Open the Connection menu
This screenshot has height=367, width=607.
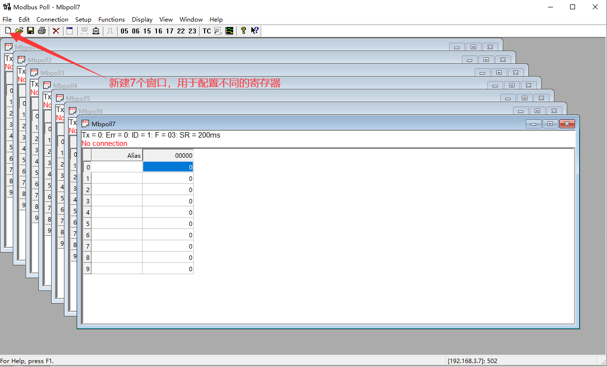[52, 20]
